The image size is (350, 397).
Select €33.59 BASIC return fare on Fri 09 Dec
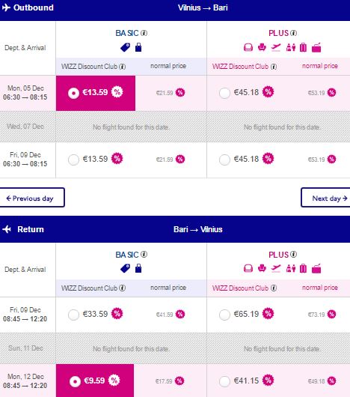tap(73, 315)
